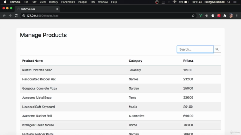Open a new tab with plus button
241x135 pixels.
coord(64,9)
